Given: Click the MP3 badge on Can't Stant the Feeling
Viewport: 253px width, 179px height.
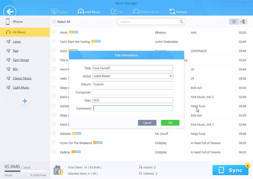Looking at the screenshot, I should 98,41.
